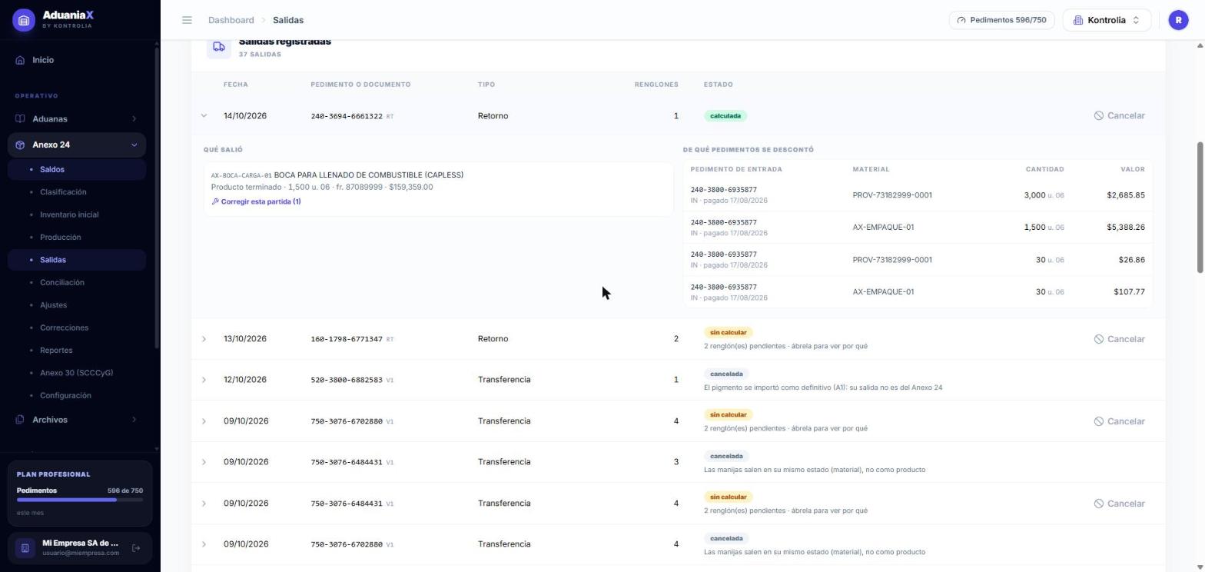Viewport: 1205px width, 572px height.
Task: Expand the 750-3076-6702880 sin calcular row
Action: (x=204, y=421)
